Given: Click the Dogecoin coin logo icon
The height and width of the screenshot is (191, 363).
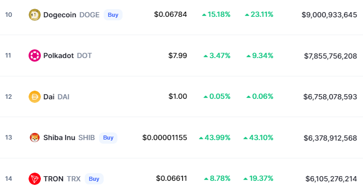Looking at the screenshot, I should [35, 15].
